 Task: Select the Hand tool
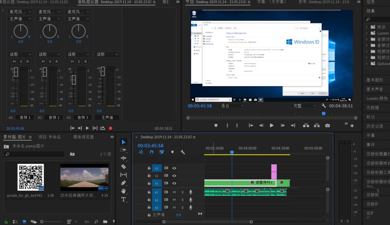pyautogui.click(x=124, y=191)
